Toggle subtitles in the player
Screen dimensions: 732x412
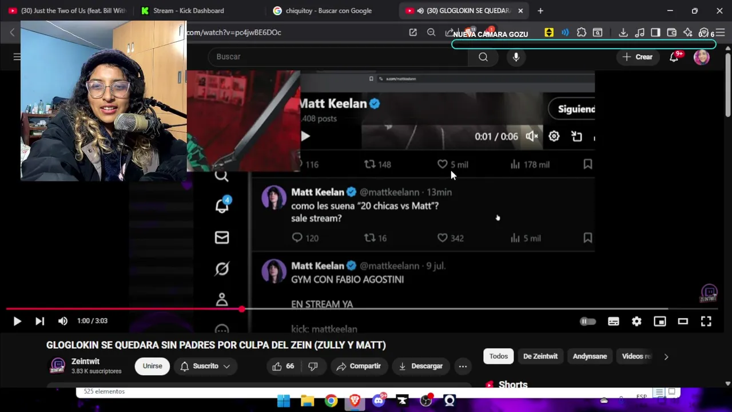[x=614, y=322]
